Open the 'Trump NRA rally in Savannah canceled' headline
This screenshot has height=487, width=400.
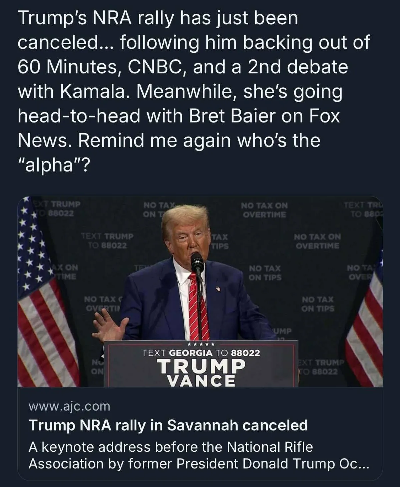tap(168, 425)
